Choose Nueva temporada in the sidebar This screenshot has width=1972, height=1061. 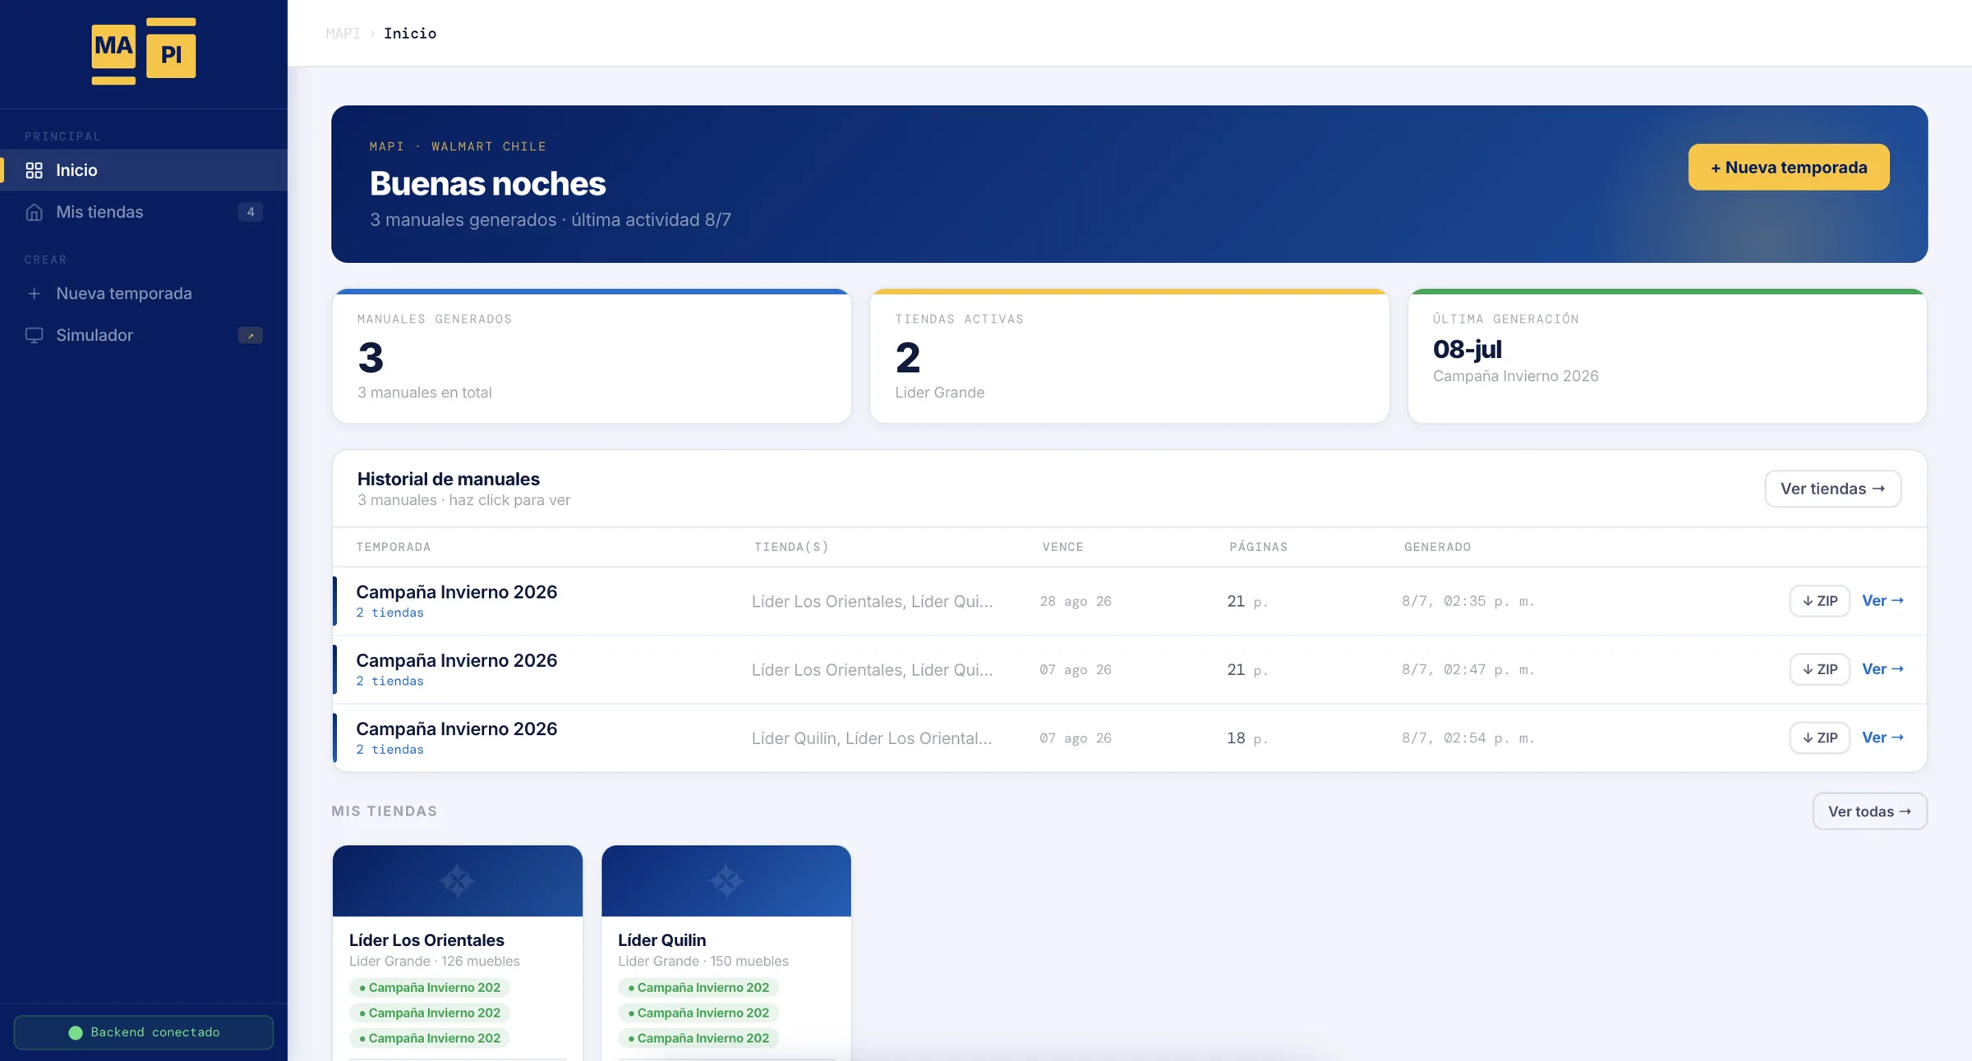click(x=144, y=293)
